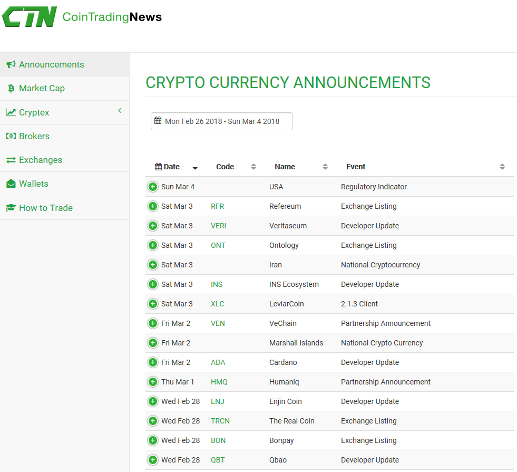Expand the Ontology row details
The image size is (517, 472).
[x=153, y=245]
